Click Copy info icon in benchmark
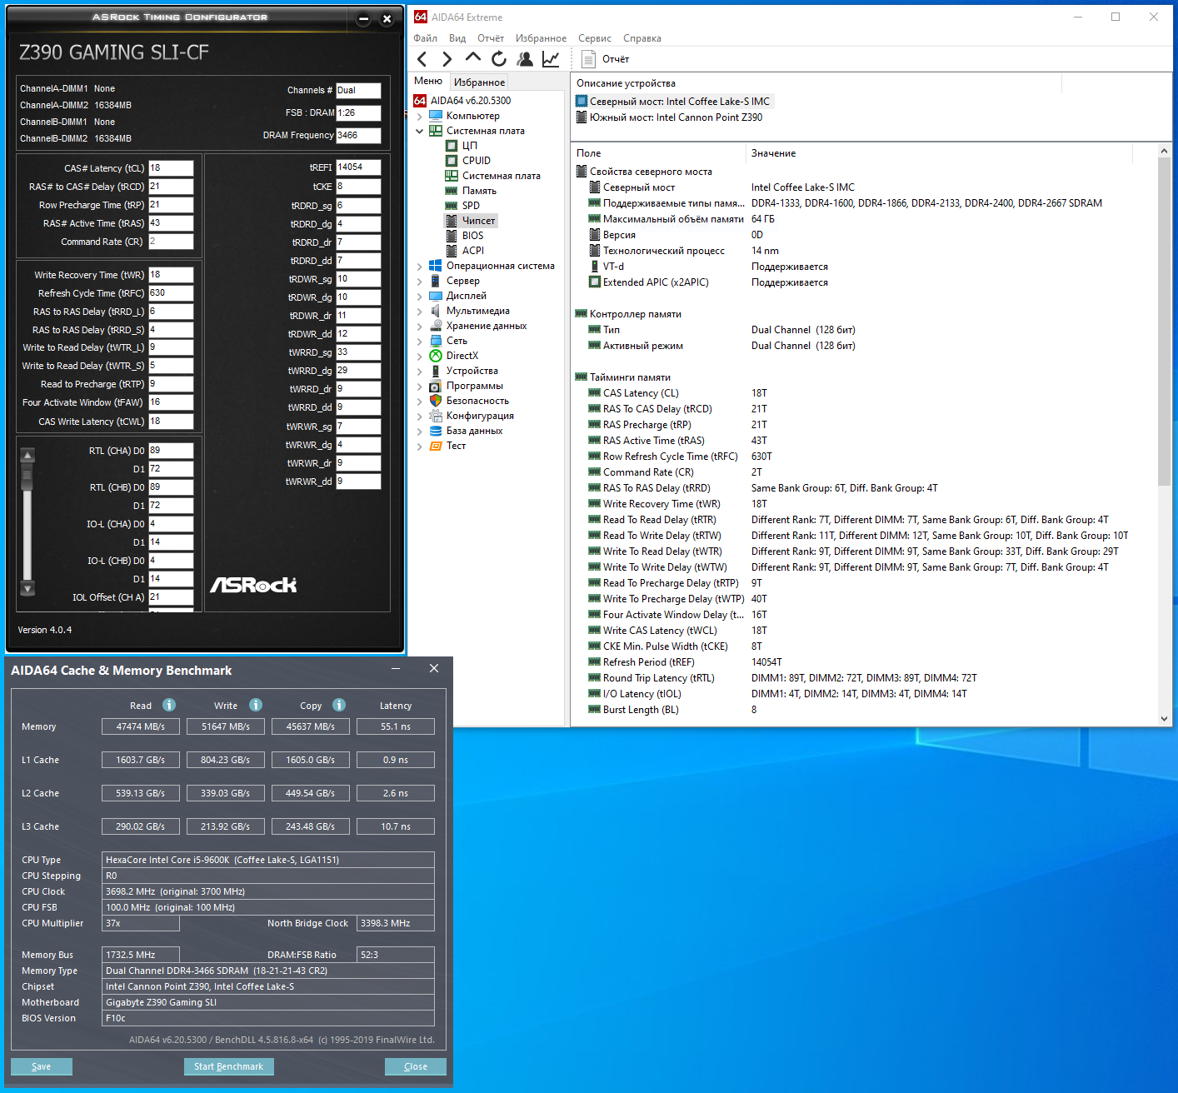1178x1093 pixels. pos(339,705)
